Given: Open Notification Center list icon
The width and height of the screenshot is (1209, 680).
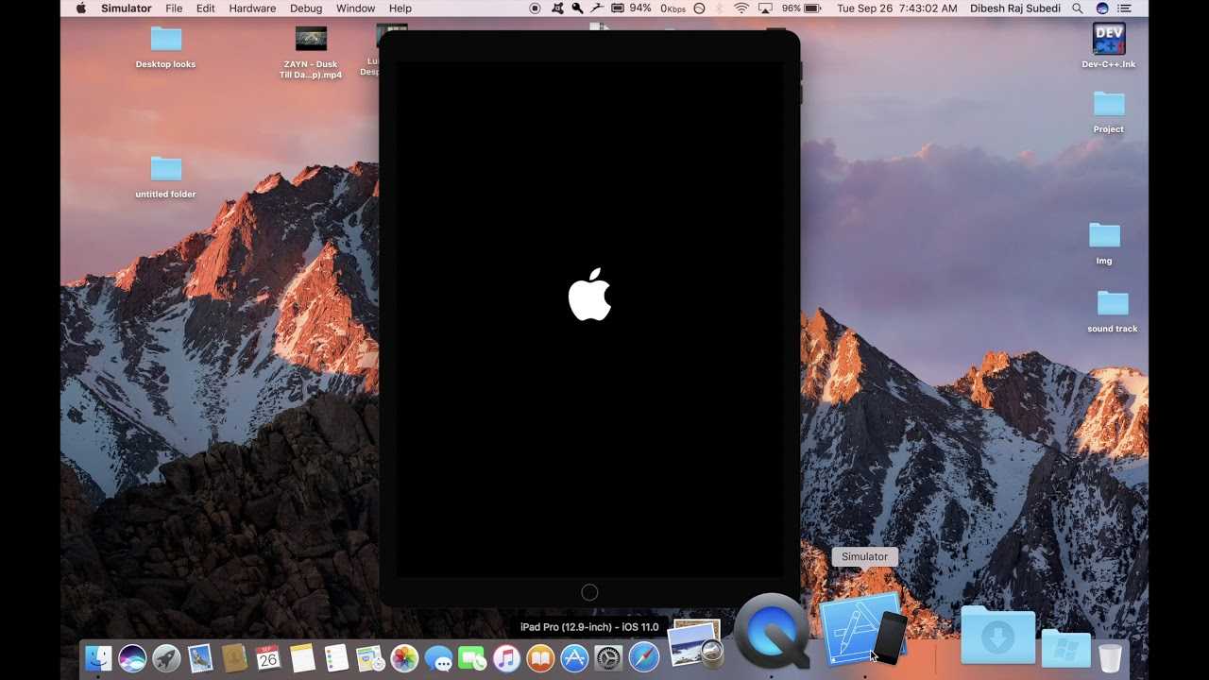Looking at the screenshot, I should 1125,8.
